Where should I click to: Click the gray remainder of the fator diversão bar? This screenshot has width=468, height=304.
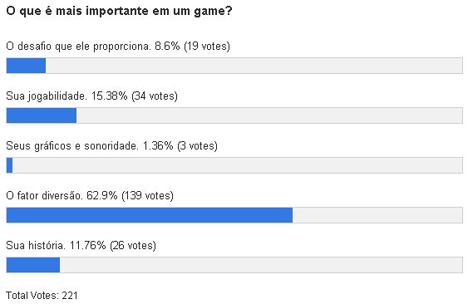click(x=377, y=215)
